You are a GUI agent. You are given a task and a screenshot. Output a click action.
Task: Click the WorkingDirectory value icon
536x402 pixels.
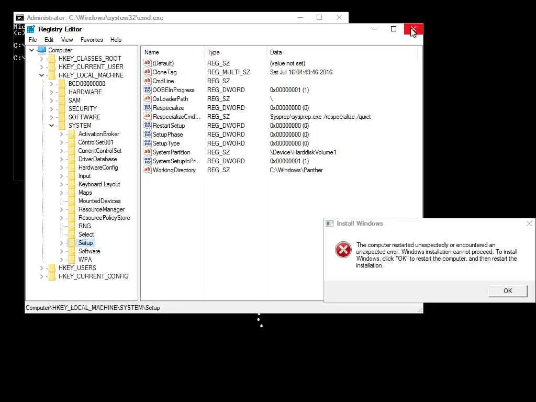(147, 170)
